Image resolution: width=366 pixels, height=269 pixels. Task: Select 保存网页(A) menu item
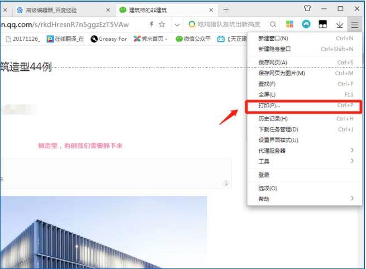click(305, 63)
